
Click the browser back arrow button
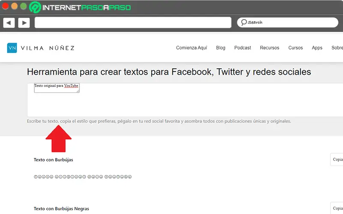pyautogui.click(x=9, y=23)
